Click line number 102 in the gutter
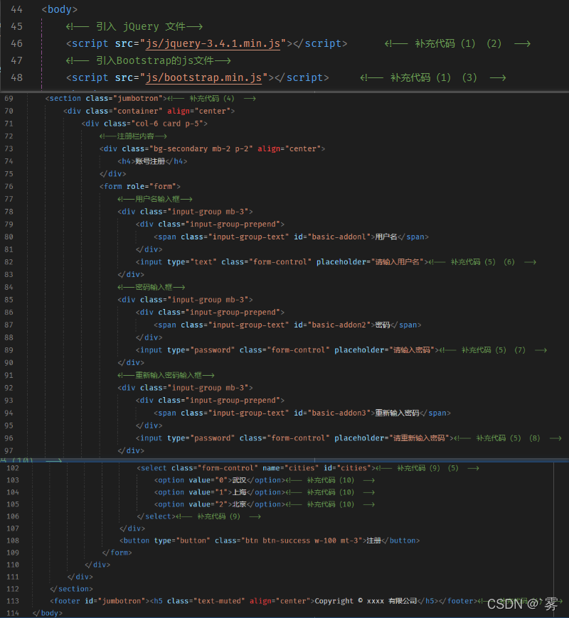The image size is (569, 618). coord(13,468)
